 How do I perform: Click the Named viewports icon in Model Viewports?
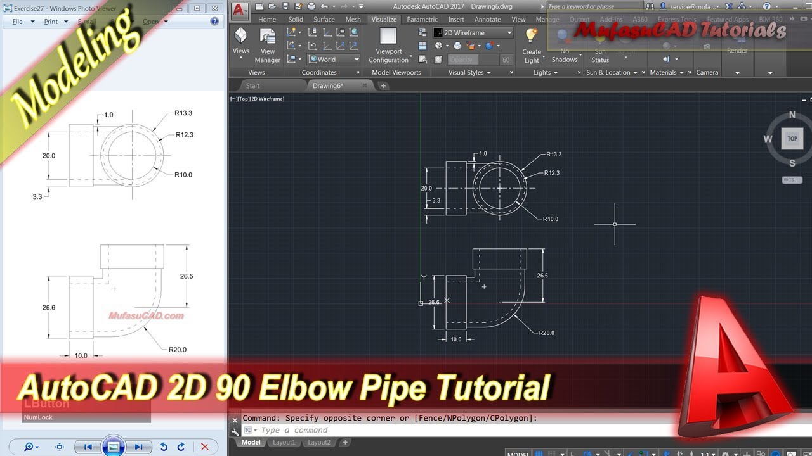click(422, 32)
